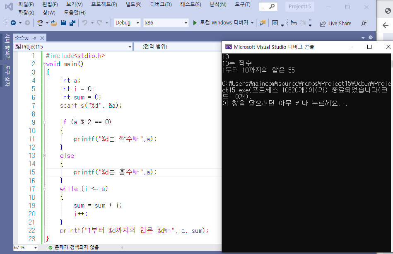Open file using the folder icon
393x254 pixels.
(x=54, y=23)
